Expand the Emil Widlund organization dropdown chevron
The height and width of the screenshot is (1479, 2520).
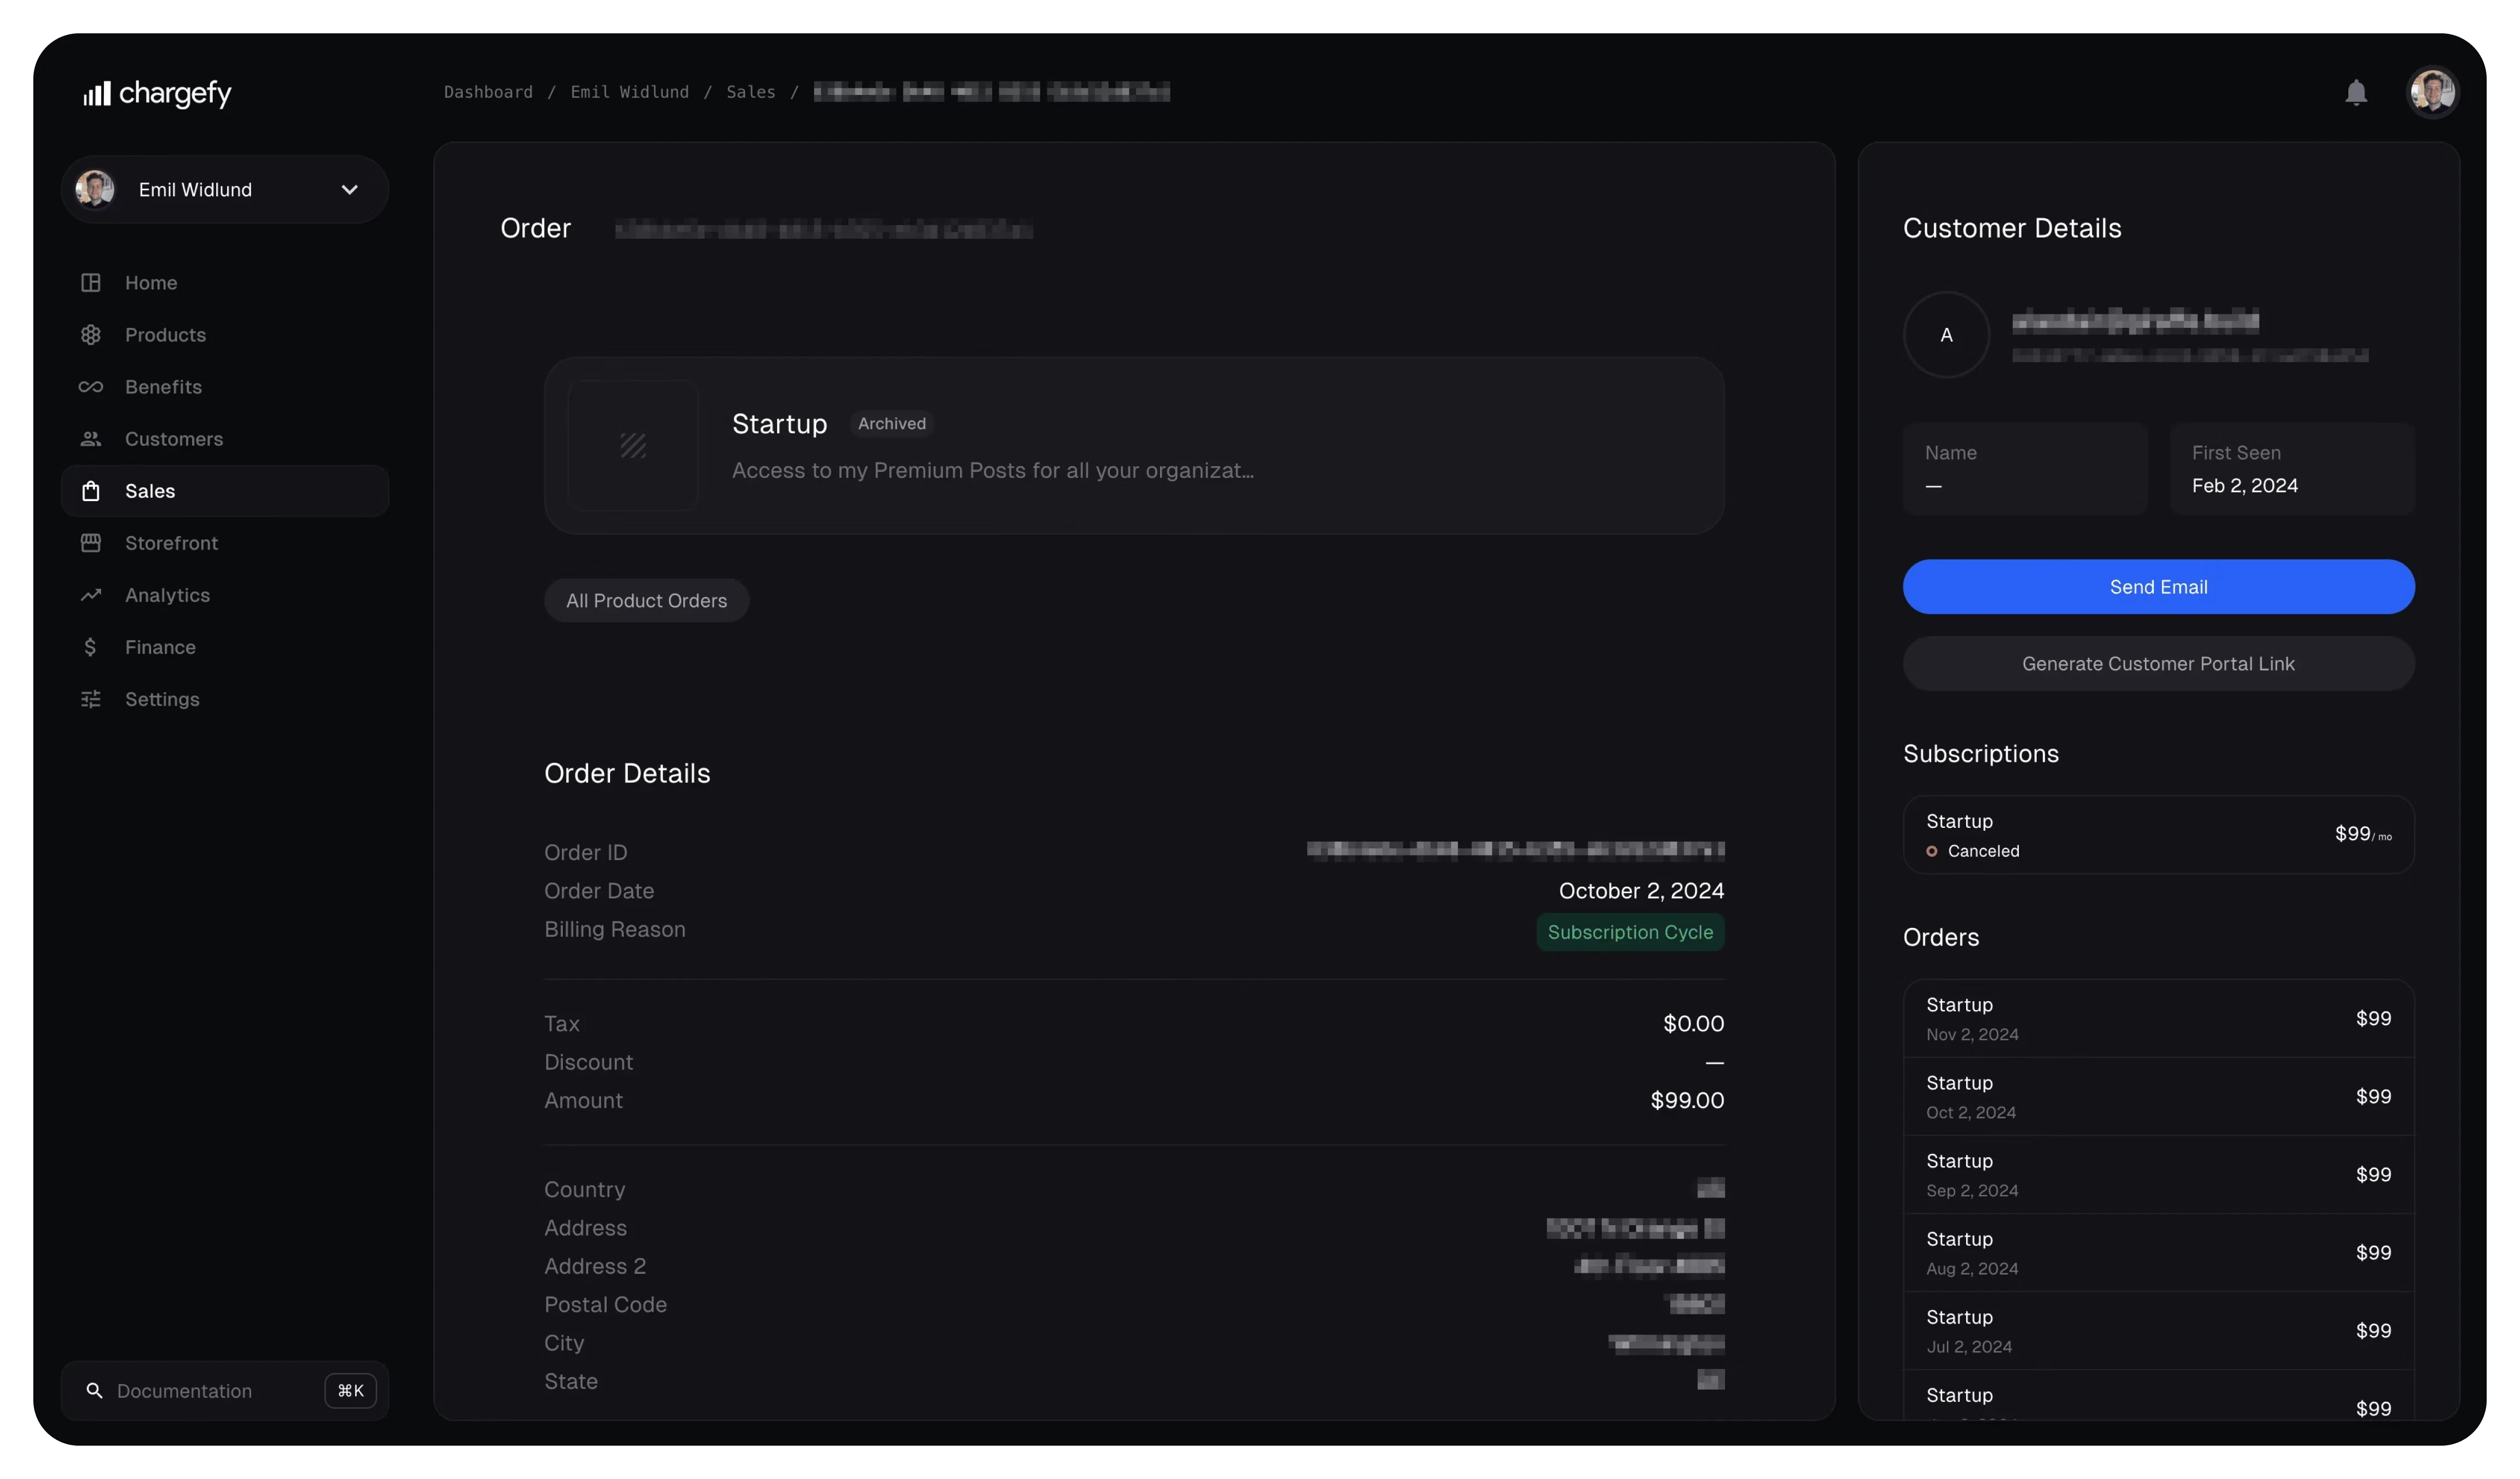pos(349,190)
